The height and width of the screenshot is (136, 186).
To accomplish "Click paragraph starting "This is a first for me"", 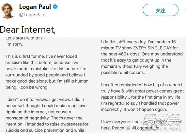I will tap(47, 72).
